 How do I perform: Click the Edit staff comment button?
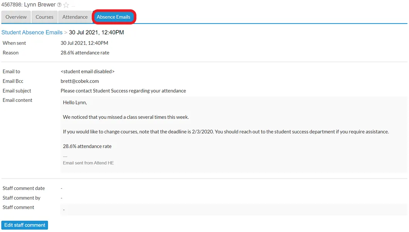coord(25,225)
